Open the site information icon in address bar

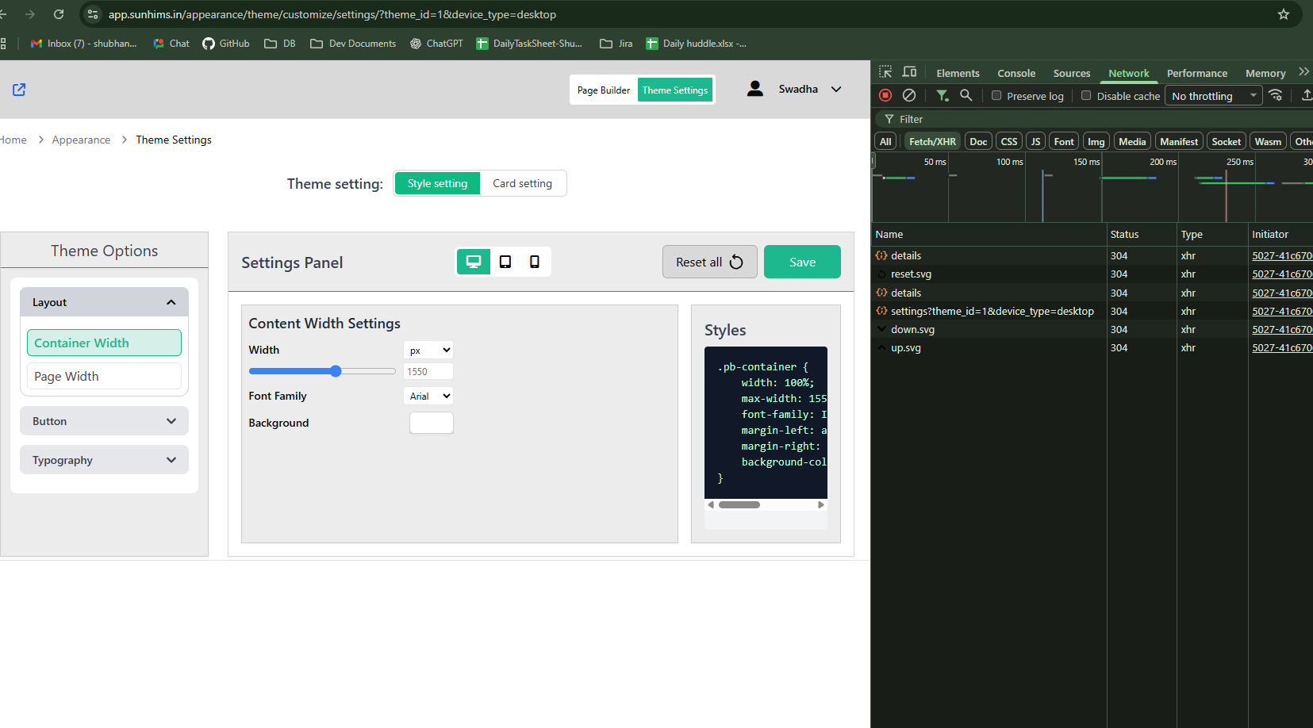tap(93, 14)
